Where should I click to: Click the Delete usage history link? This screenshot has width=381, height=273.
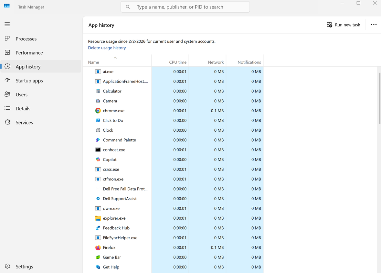[107, 48]
